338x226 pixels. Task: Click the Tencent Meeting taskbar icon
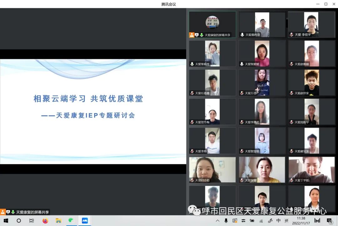coord(85,221)
